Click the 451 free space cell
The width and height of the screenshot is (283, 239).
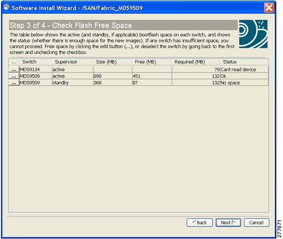tap(152, 76)
